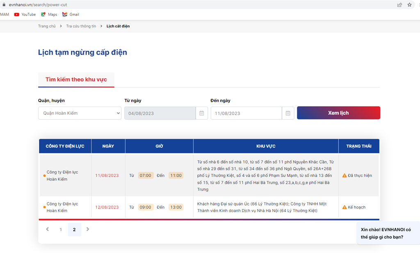
Task: Click the GIỜ column header
Action: coord(160,146)
